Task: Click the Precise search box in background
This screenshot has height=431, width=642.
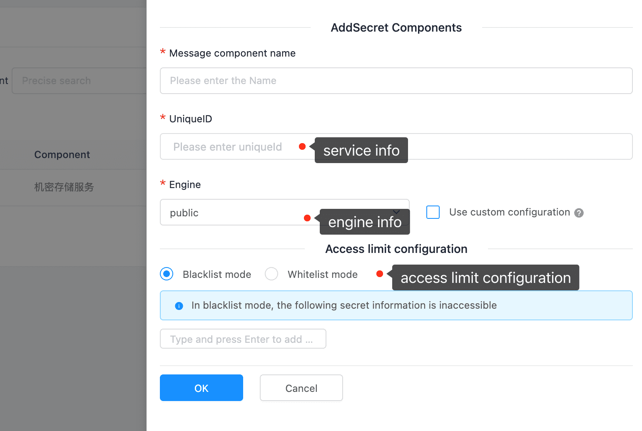Action: point(79,81)
